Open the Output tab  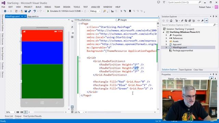[18, 116]
